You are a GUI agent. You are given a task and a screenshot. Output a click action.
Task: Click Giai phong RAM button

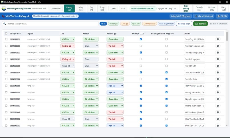[186, 9]
